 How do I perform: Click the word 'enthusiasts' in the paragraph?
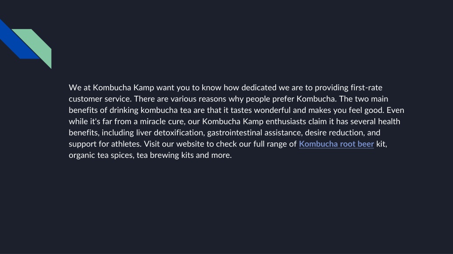[286, 122]
